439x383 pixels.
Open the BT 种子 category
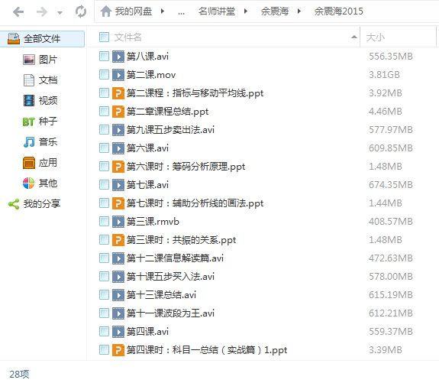coord(40,121)
